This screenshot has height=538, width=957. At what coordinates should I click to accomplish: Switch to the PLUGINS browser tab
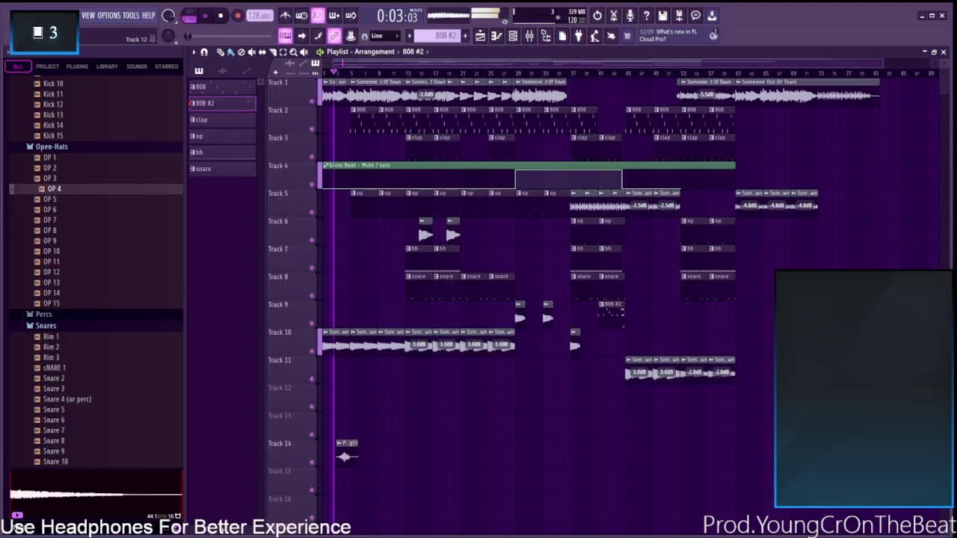coord(77,67)
